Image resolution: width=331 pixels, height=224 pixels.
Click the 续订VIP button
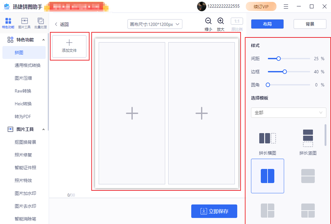(x=261, y=6)
